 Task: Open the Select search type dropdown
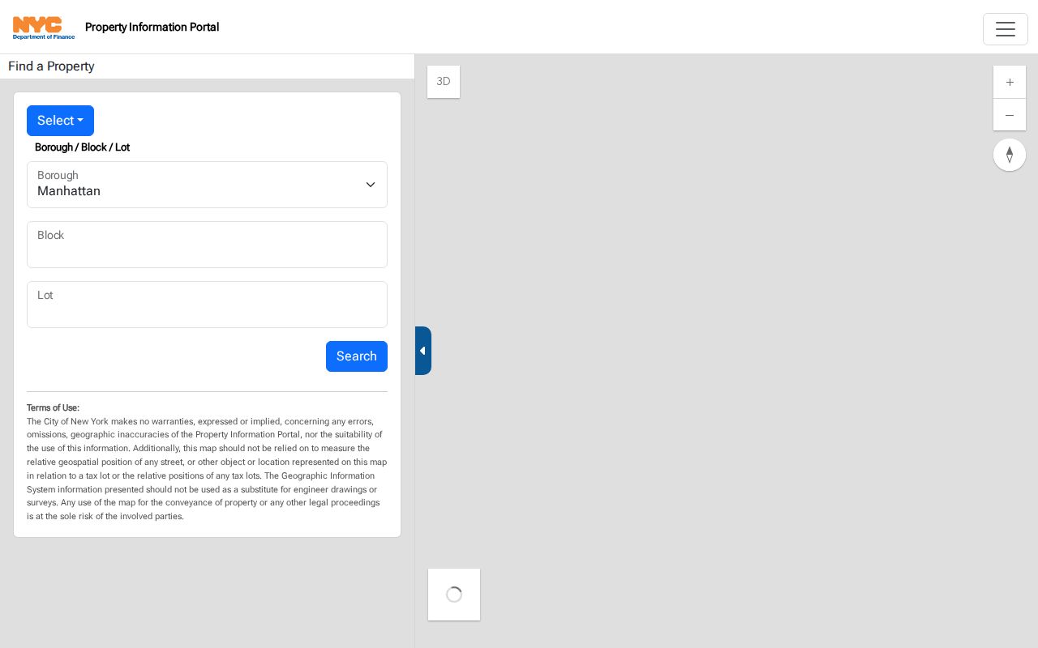(60, 121)
